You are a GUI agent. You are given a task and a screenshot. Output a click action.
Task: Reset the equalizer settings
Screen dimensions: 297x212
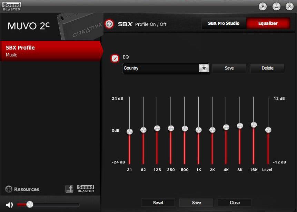(x=158, y=202)
